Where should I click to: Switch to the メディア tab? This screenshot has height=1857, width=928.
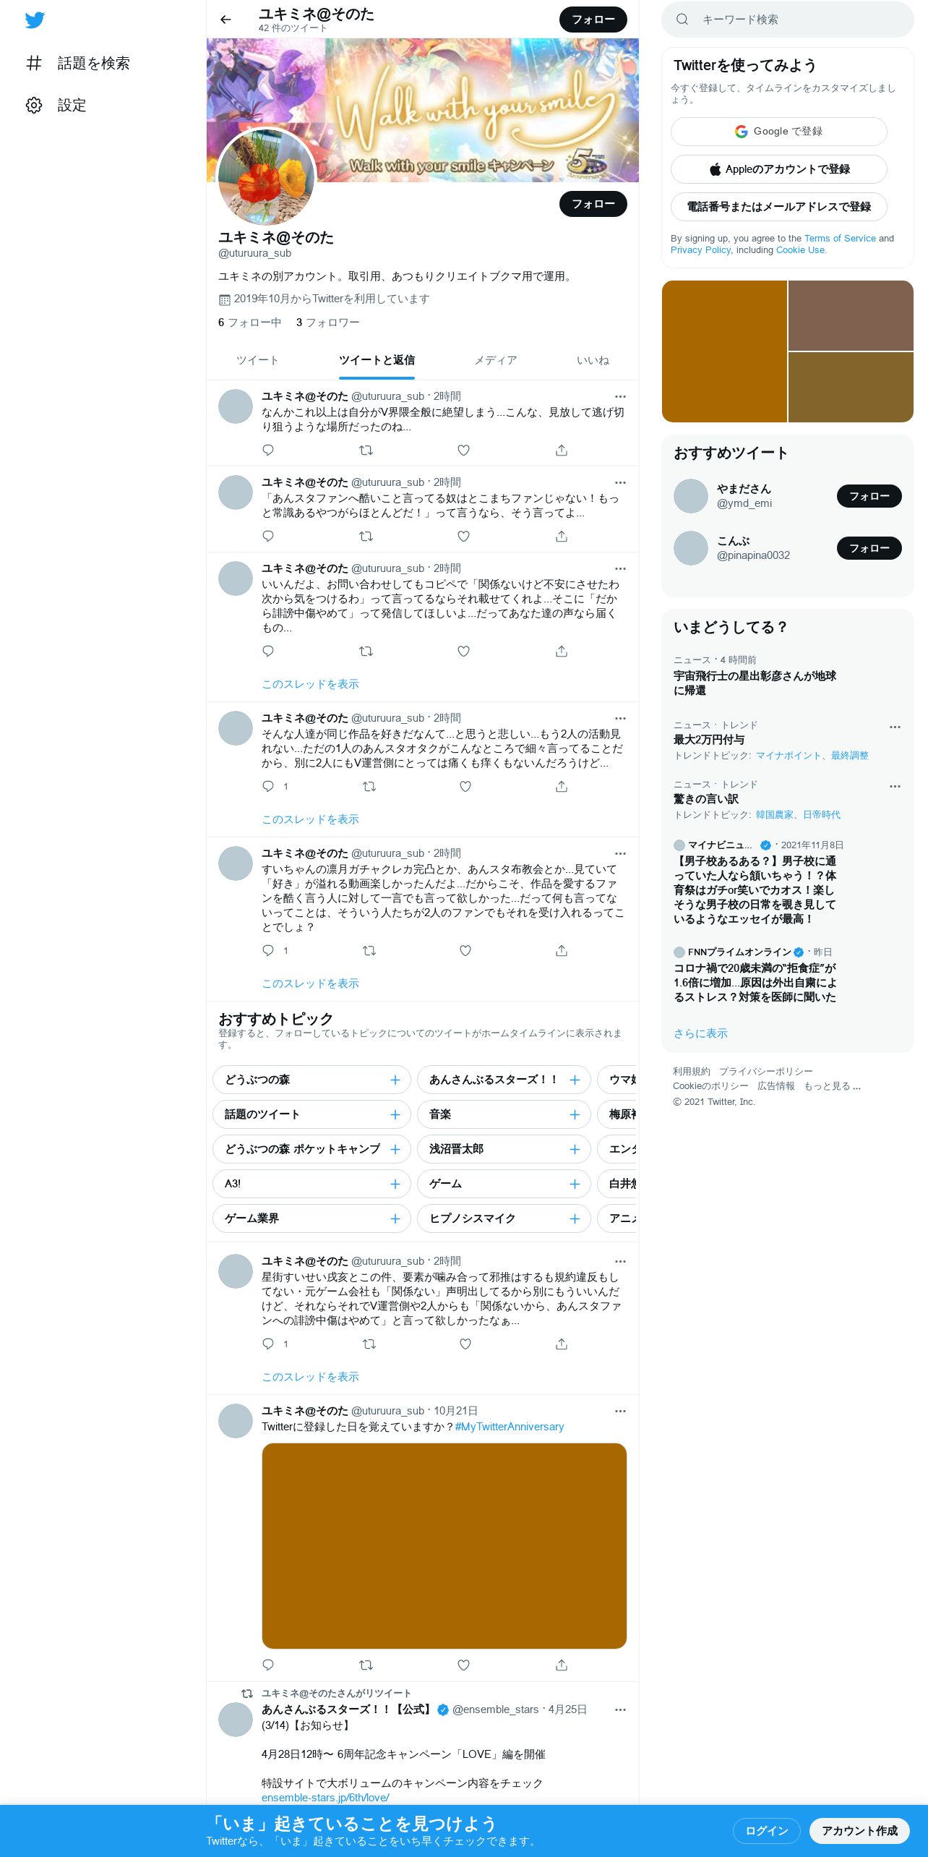coord(496,360)
